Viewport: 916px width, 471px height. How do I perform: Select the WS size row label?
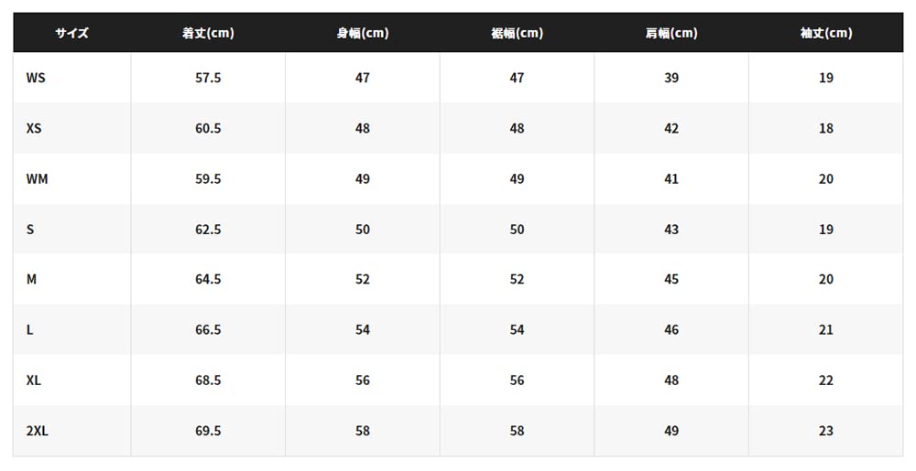(36, 78)
